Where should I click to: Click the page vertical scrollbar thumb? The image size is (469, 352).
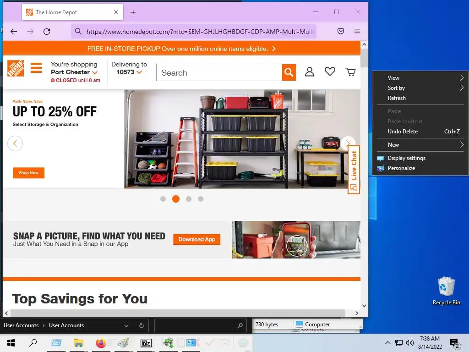(x=364, y=58)
